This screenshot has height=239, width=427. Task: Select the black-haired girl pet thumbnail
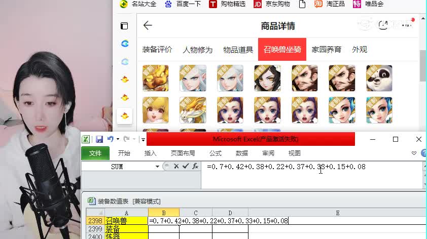[x=267, y=78]
